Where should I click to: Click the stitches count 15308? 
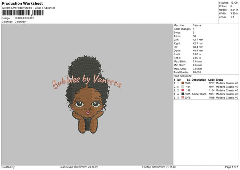tap(234, 3)
